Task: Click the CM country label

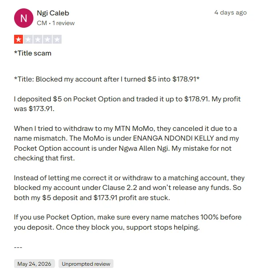Action: click(42, 23)
